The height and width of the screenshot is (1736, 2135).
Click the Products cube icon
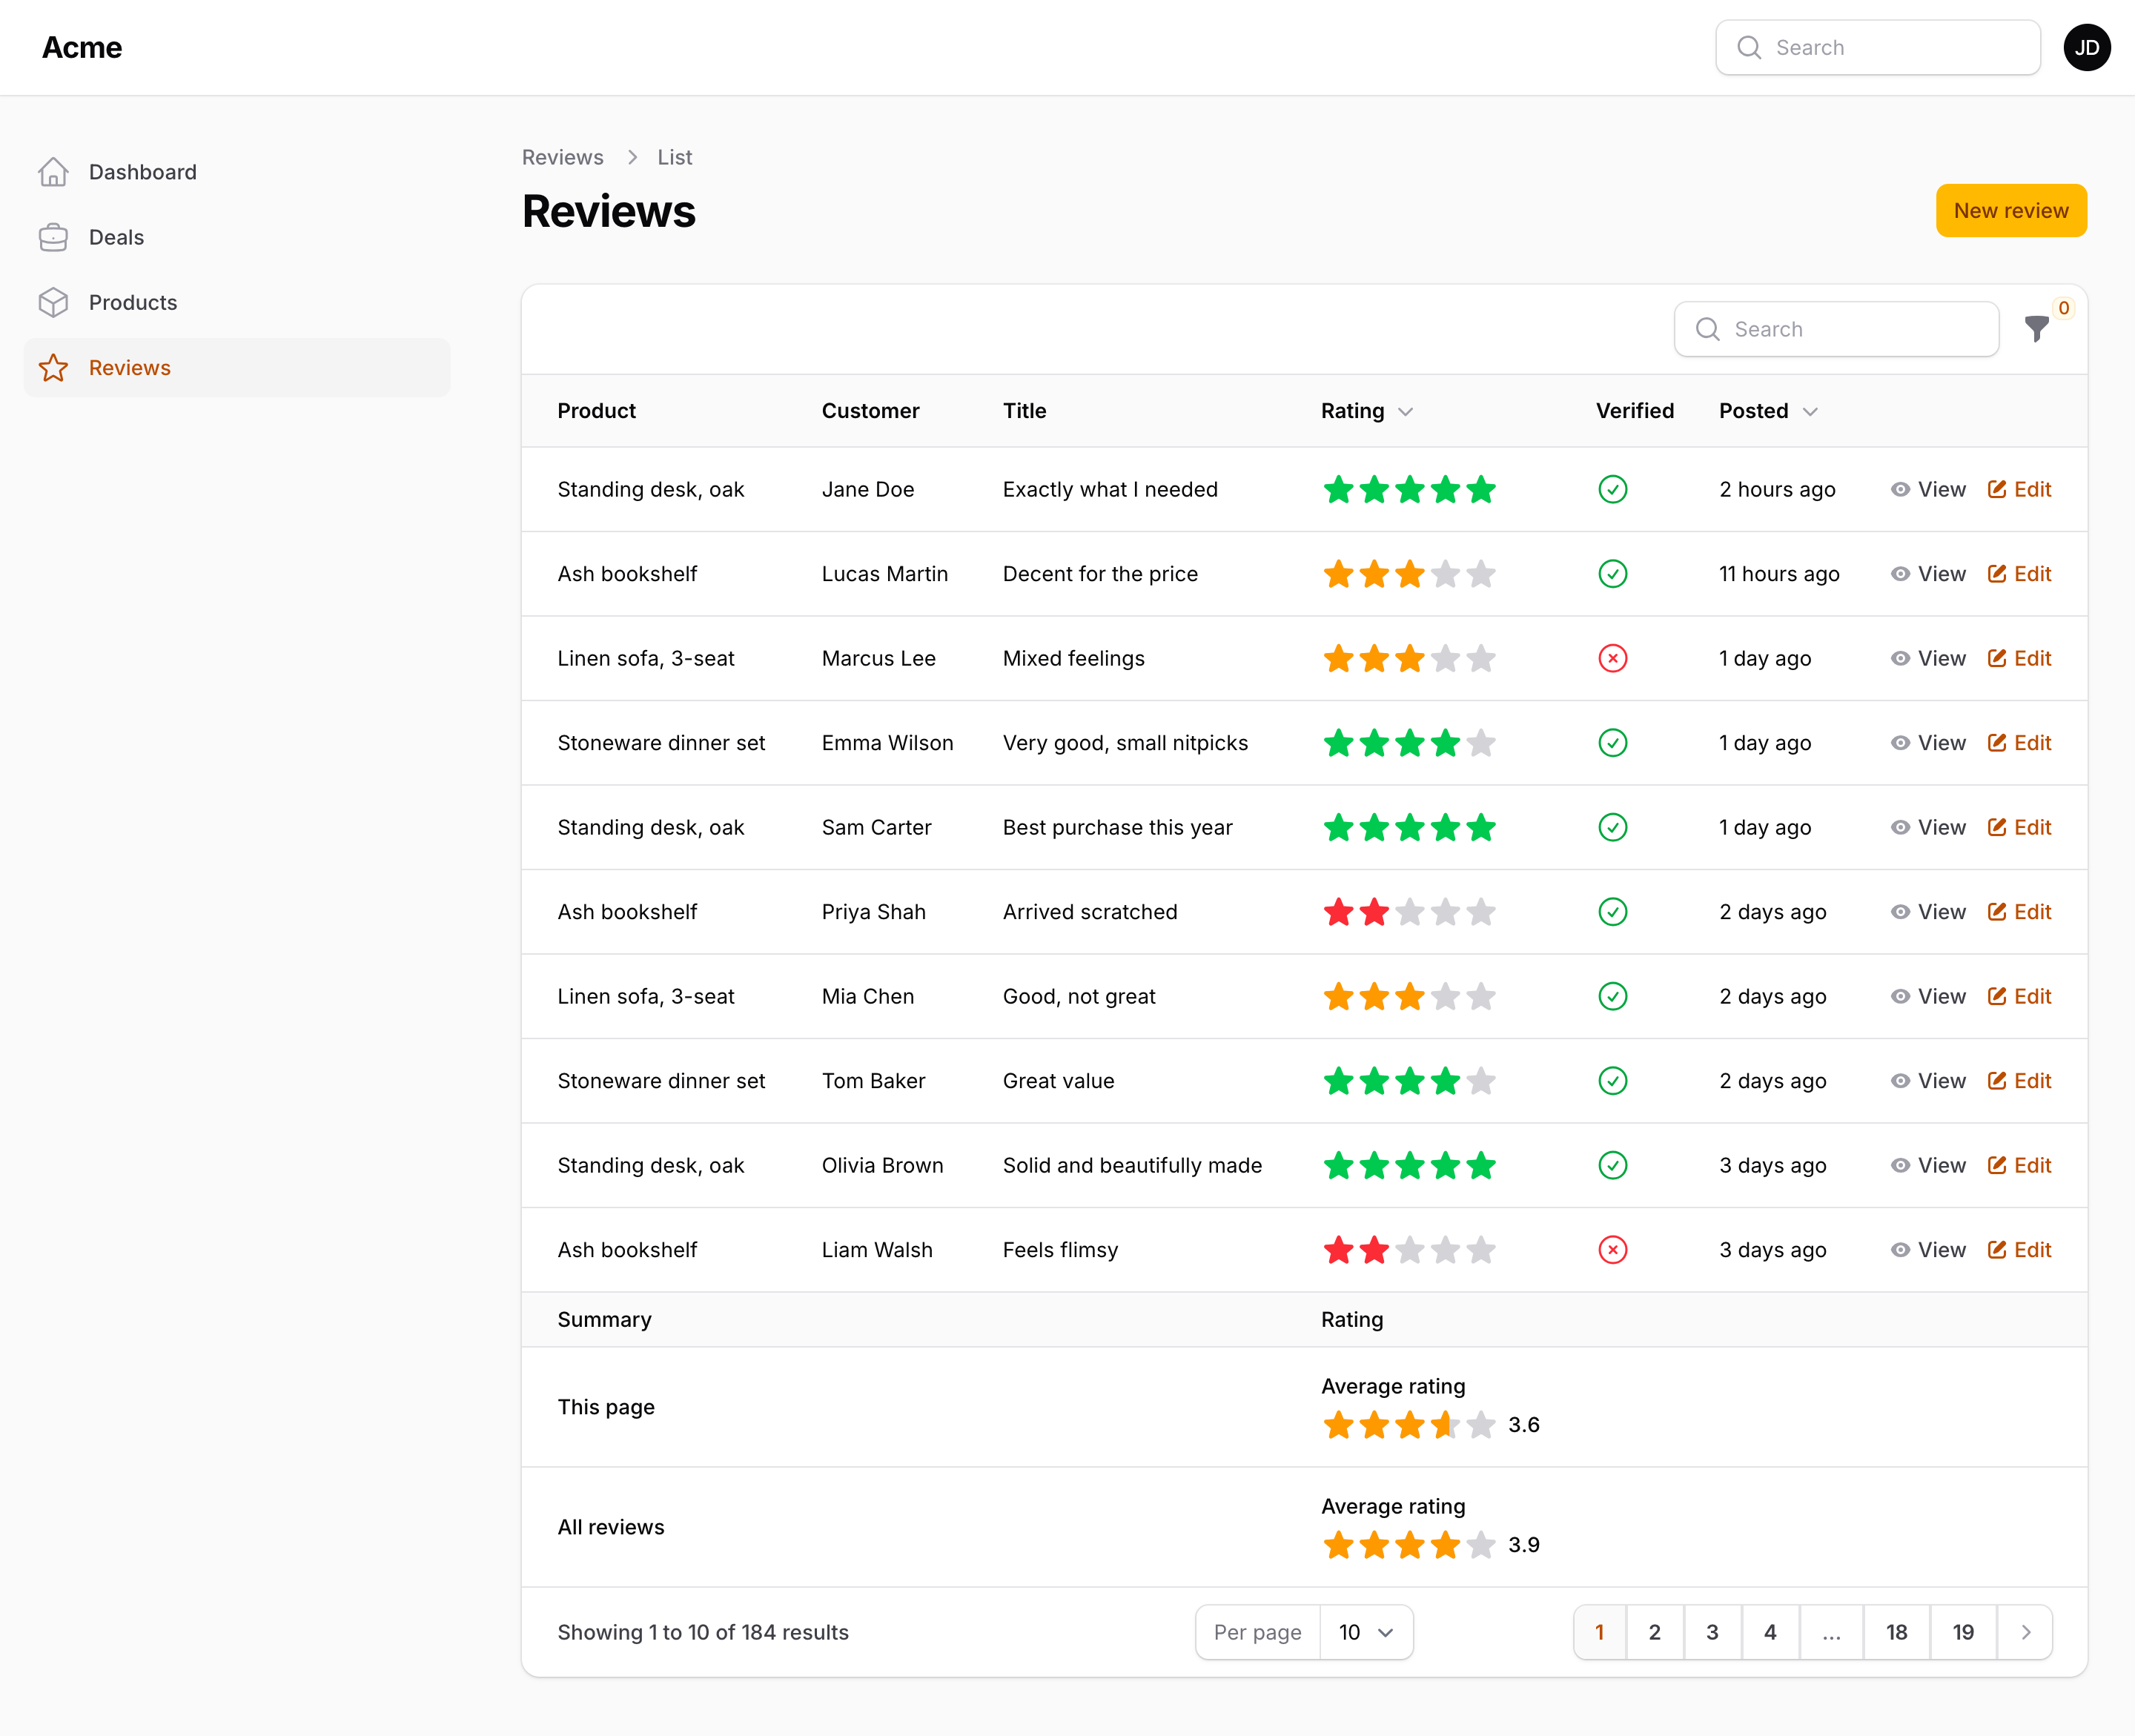coord(53,302)
